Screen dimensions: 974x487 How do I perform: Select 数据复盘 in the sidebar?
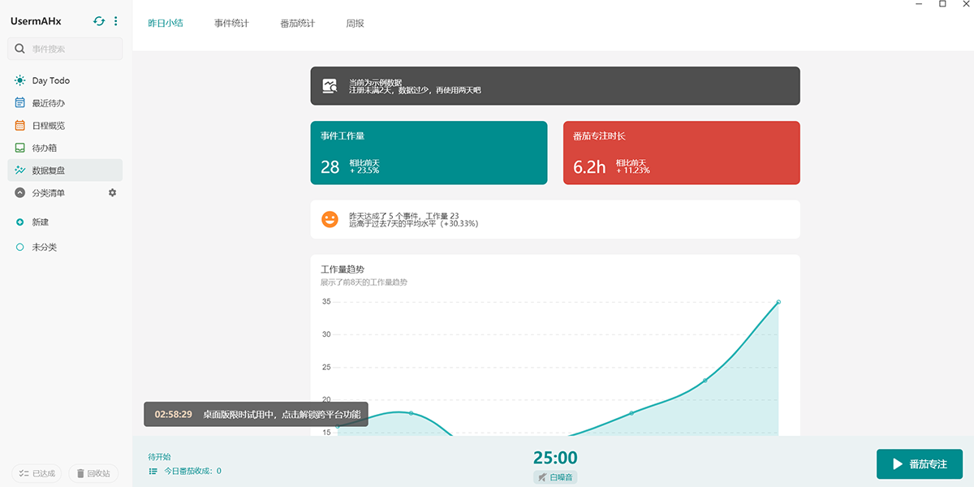tap(48, 170)
